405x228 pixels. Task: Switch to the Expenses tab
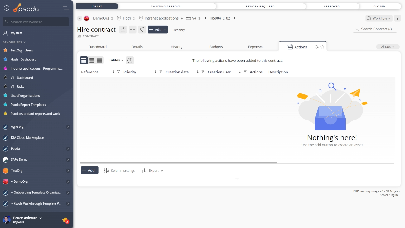pos(256,47)
